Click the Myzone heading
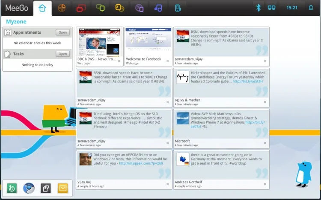This screenshot has height=200, width=321. tap(16, 22)
